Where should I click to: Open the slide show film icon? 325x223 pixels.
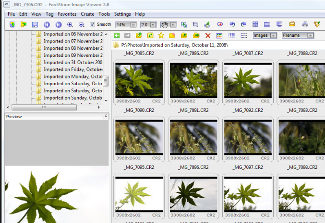(x=267, y=24)
